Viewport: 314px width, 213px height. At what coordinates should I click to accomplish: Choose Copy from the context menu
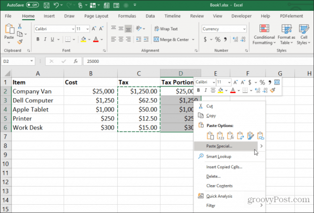pos(211,116)
